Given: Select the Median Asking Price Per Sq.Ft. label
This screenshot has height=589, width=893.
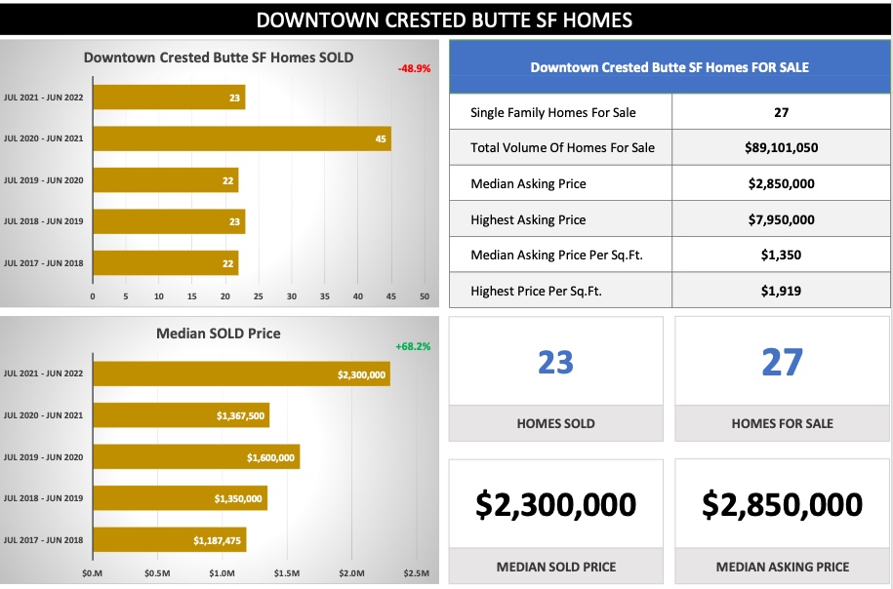Looking at the screenshot, I should (x=556, y=255).
